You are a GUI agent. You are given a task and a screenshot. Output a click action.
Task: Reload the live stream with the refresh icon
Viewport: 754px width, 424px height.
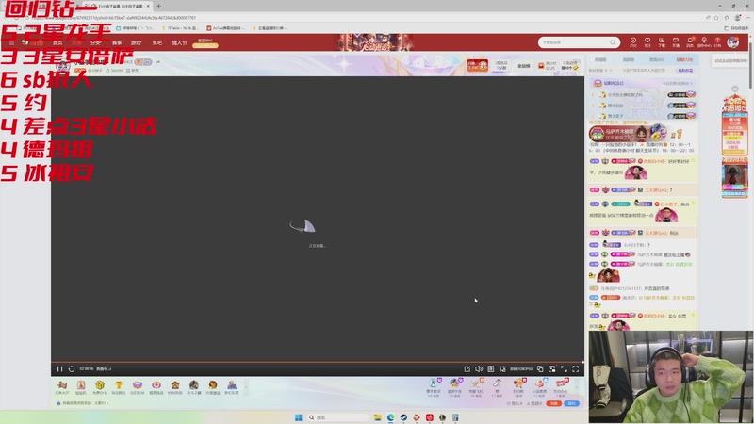(72, 369)
